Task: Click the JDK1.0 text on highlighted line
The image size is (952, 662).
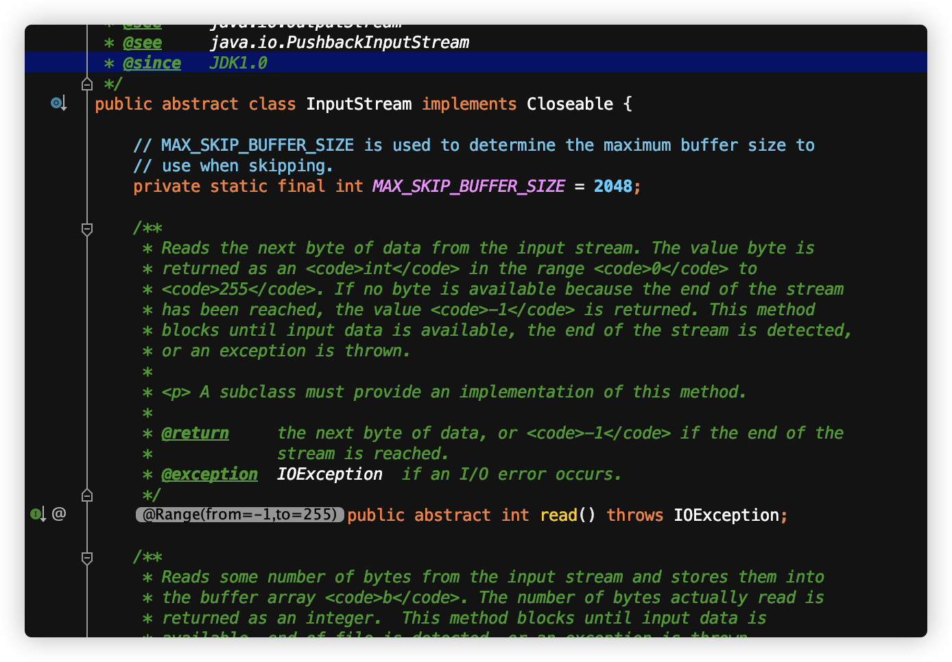Action: pos(238,63)
